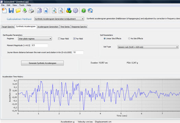Click the Velocity: cm/sec status bar entry
Screen dimensions: 180x123
[85, 122]
